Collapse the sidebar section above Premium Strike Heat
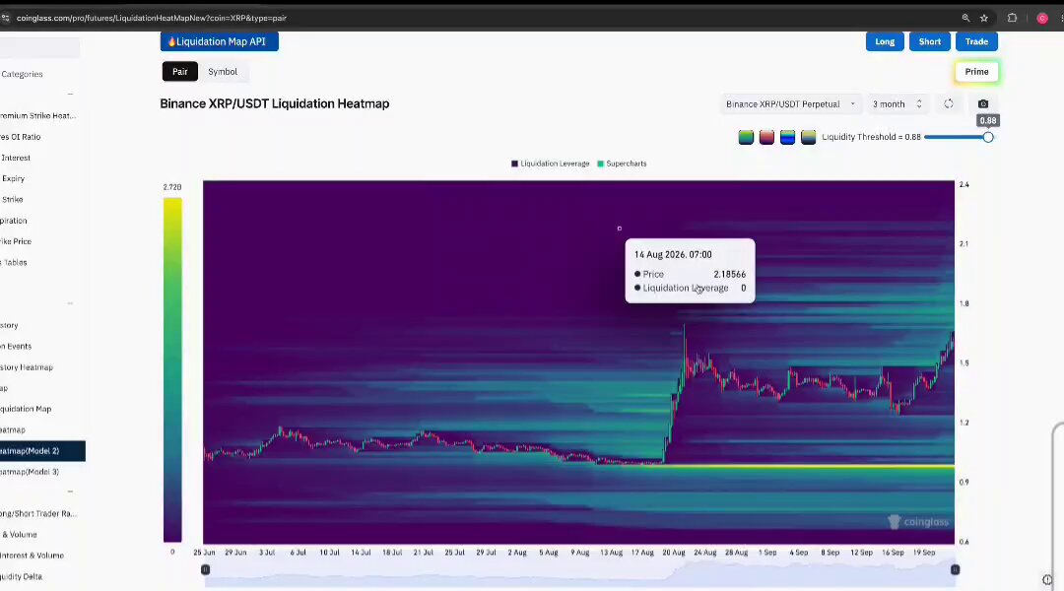This screenshot has height=591, width=1064. (71, 95)
